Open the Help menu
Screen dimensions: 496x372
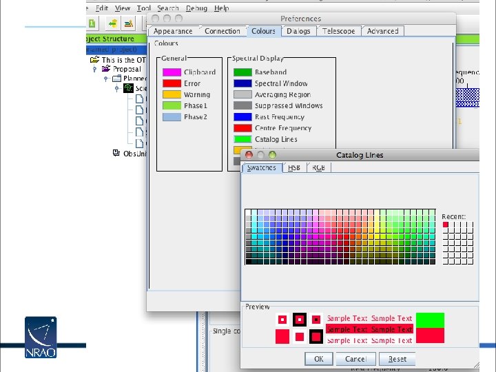click(x=221, y=8)
